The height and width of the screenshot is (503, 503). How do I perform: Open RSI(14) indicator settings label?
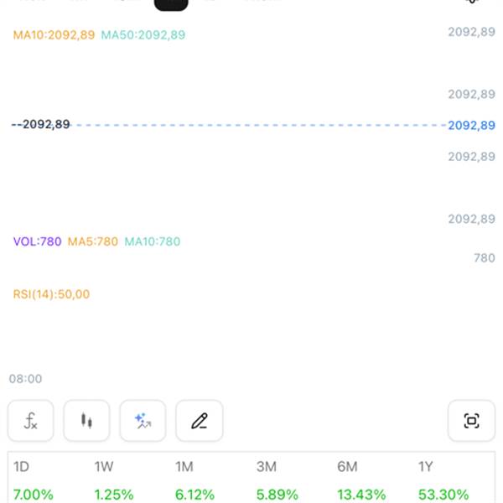pos(51,294)
